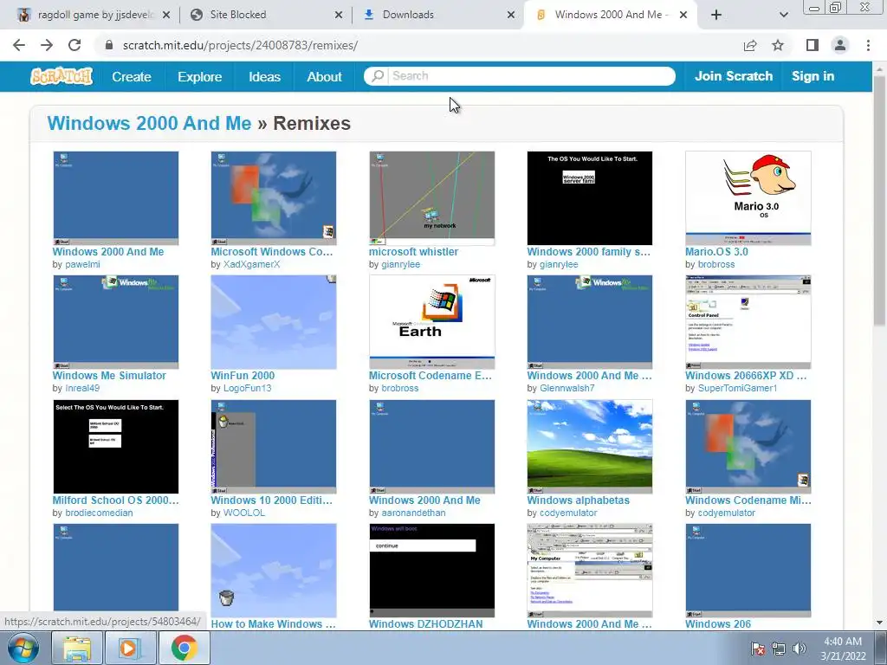Open the Microsoft Windows Co... title link
This screenshot has height=665, width=887.
tap(271, 252)
